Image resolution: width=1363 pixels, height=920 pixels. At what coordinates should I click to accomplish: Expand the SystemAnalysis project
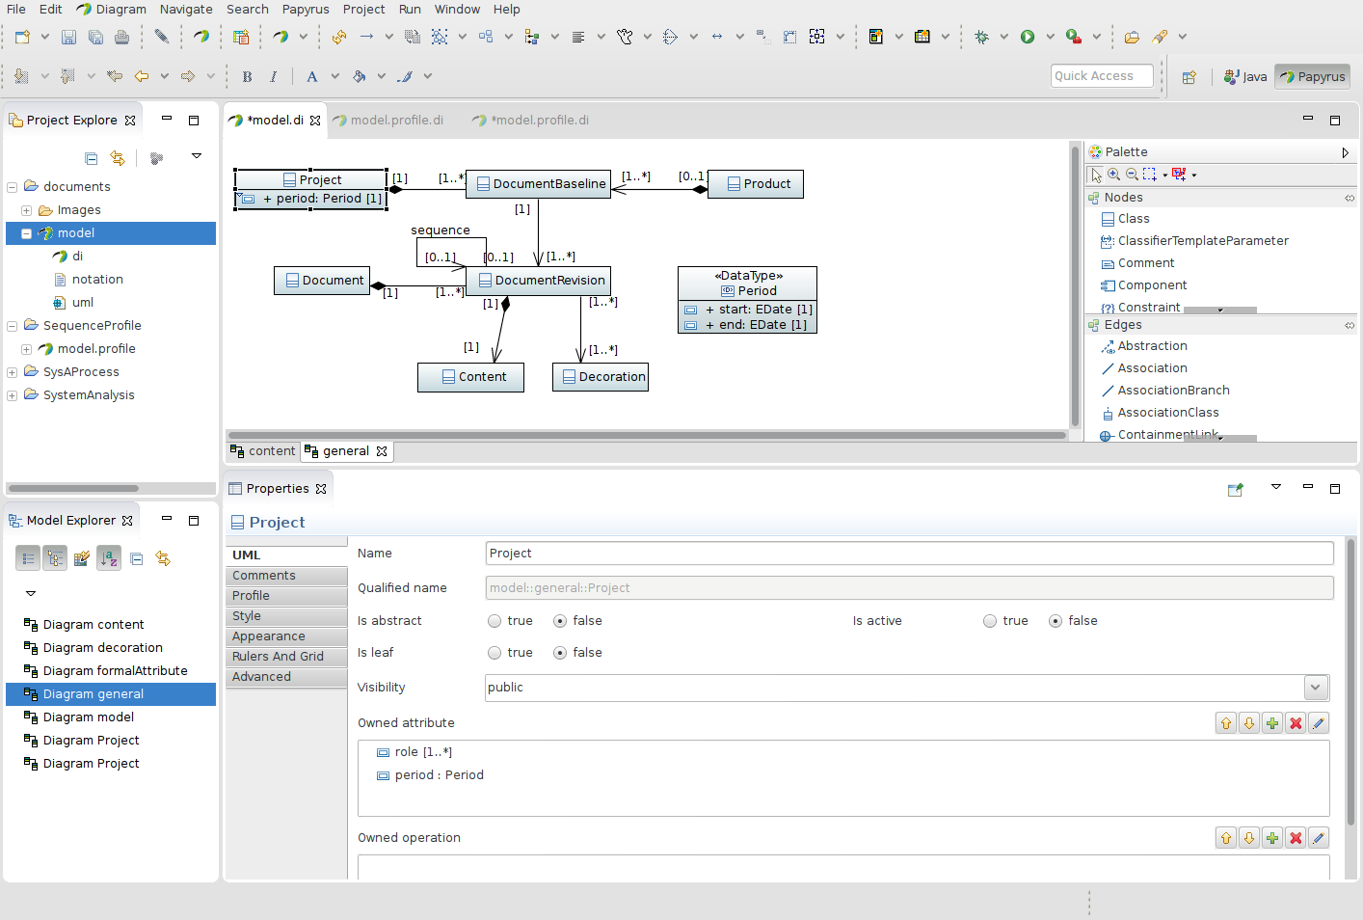pos(12,395)
